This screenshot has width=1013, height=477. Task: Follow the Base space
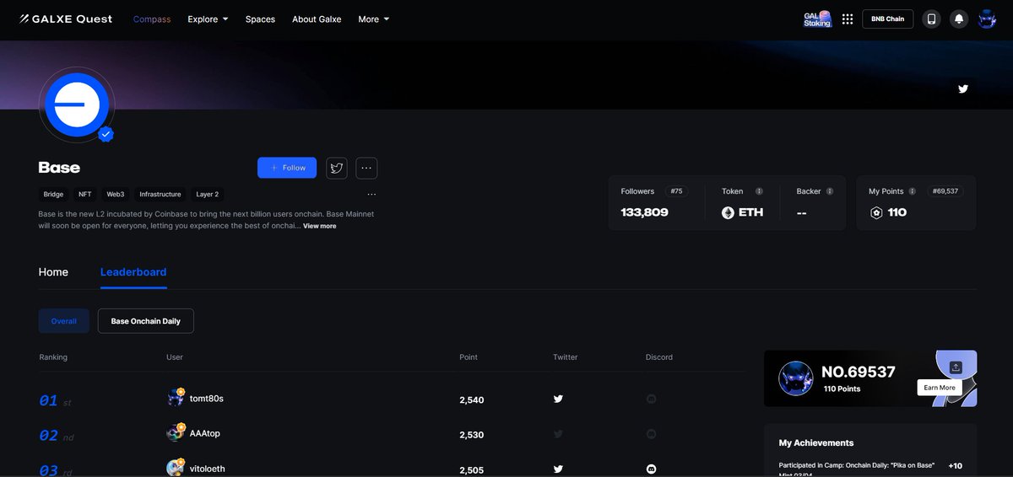(287, 168)
